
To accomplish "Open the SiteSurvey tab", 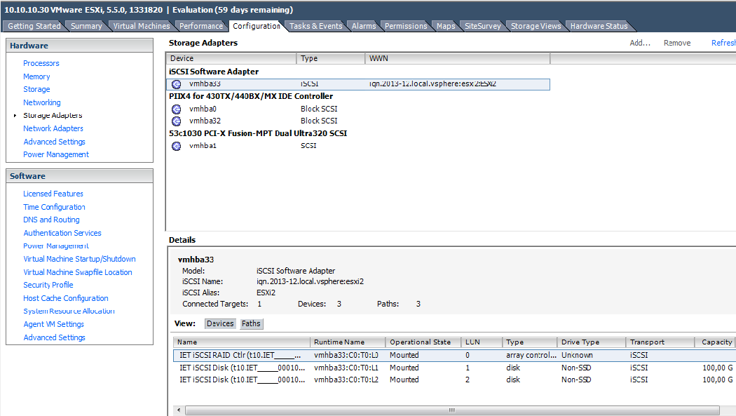I will pyautogui.click(x=482, y=26).
